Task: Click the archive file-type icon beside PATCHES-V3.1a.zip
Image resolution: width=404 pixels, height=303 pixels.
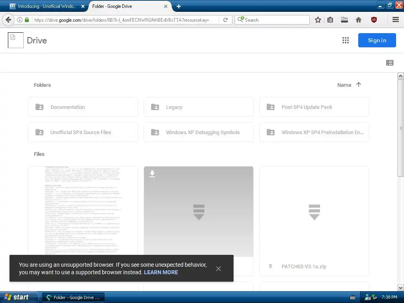Action: point(270,266)
